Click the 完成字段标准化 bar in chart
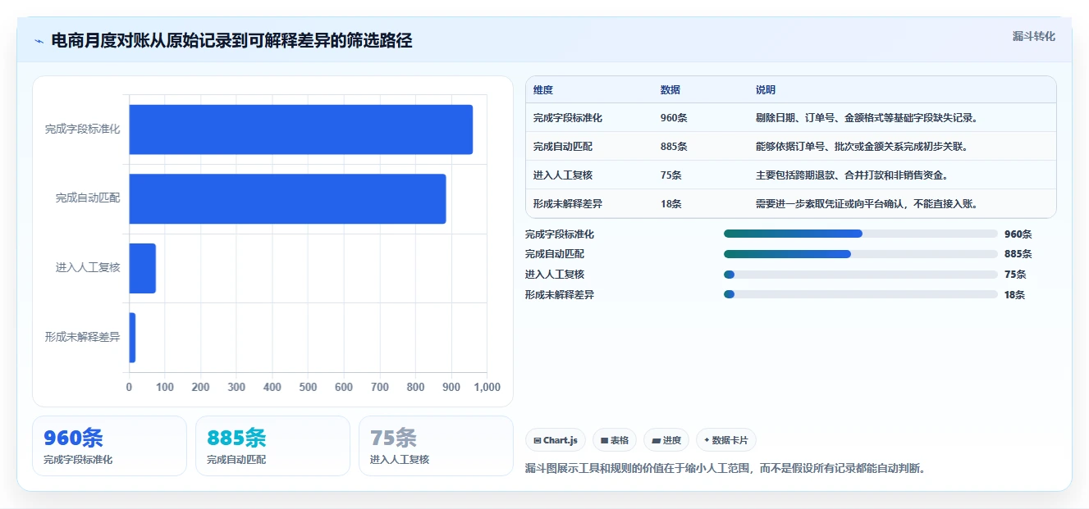 [x=300, y=130]
